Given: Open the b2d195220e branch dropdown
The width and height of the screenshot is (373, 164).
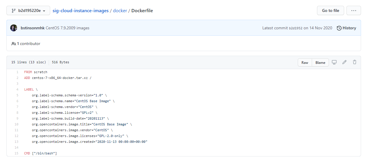Looking at the screenshot, I should pyautogui.click(x=28, y=10).
